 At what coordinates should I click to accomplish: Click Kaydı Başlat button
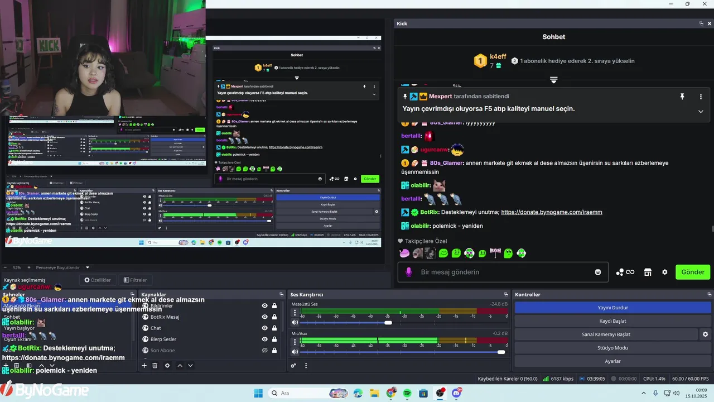[612, 321]
